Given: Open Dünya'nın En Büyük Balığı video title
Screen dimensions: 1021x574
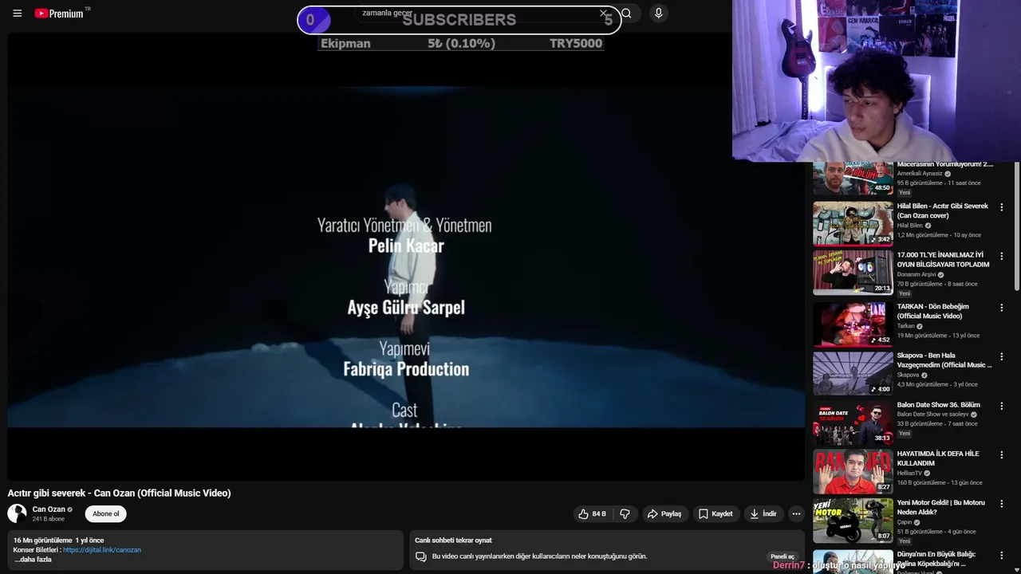Looking at the screenshot, I should click(x=936, y=559).
